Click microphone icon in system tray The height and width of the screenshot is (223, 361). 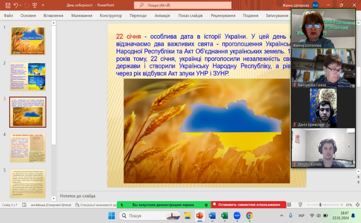(291, 216)
